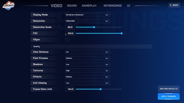Click the Anti Aliasing label
The image size is (184, 103).
(x=40, y=83)
